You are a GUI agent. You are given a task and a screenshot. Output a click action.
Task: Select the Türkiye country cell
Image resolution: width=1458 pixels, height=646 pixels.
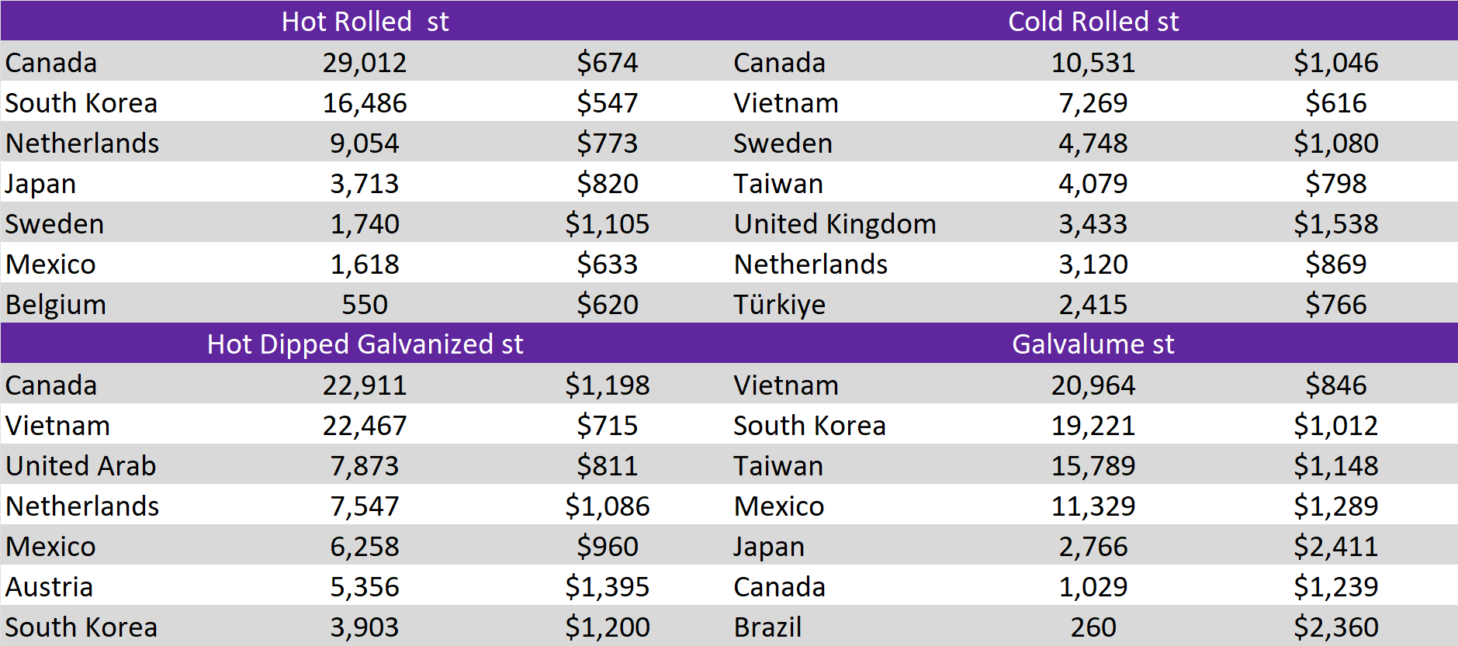click(779, 305)
